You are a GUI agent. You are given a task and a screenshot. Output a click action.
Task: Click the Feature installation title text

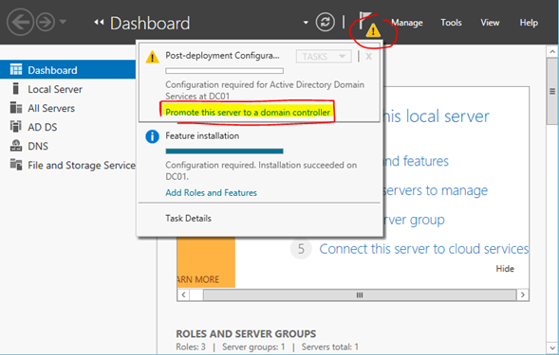[202, 136]
